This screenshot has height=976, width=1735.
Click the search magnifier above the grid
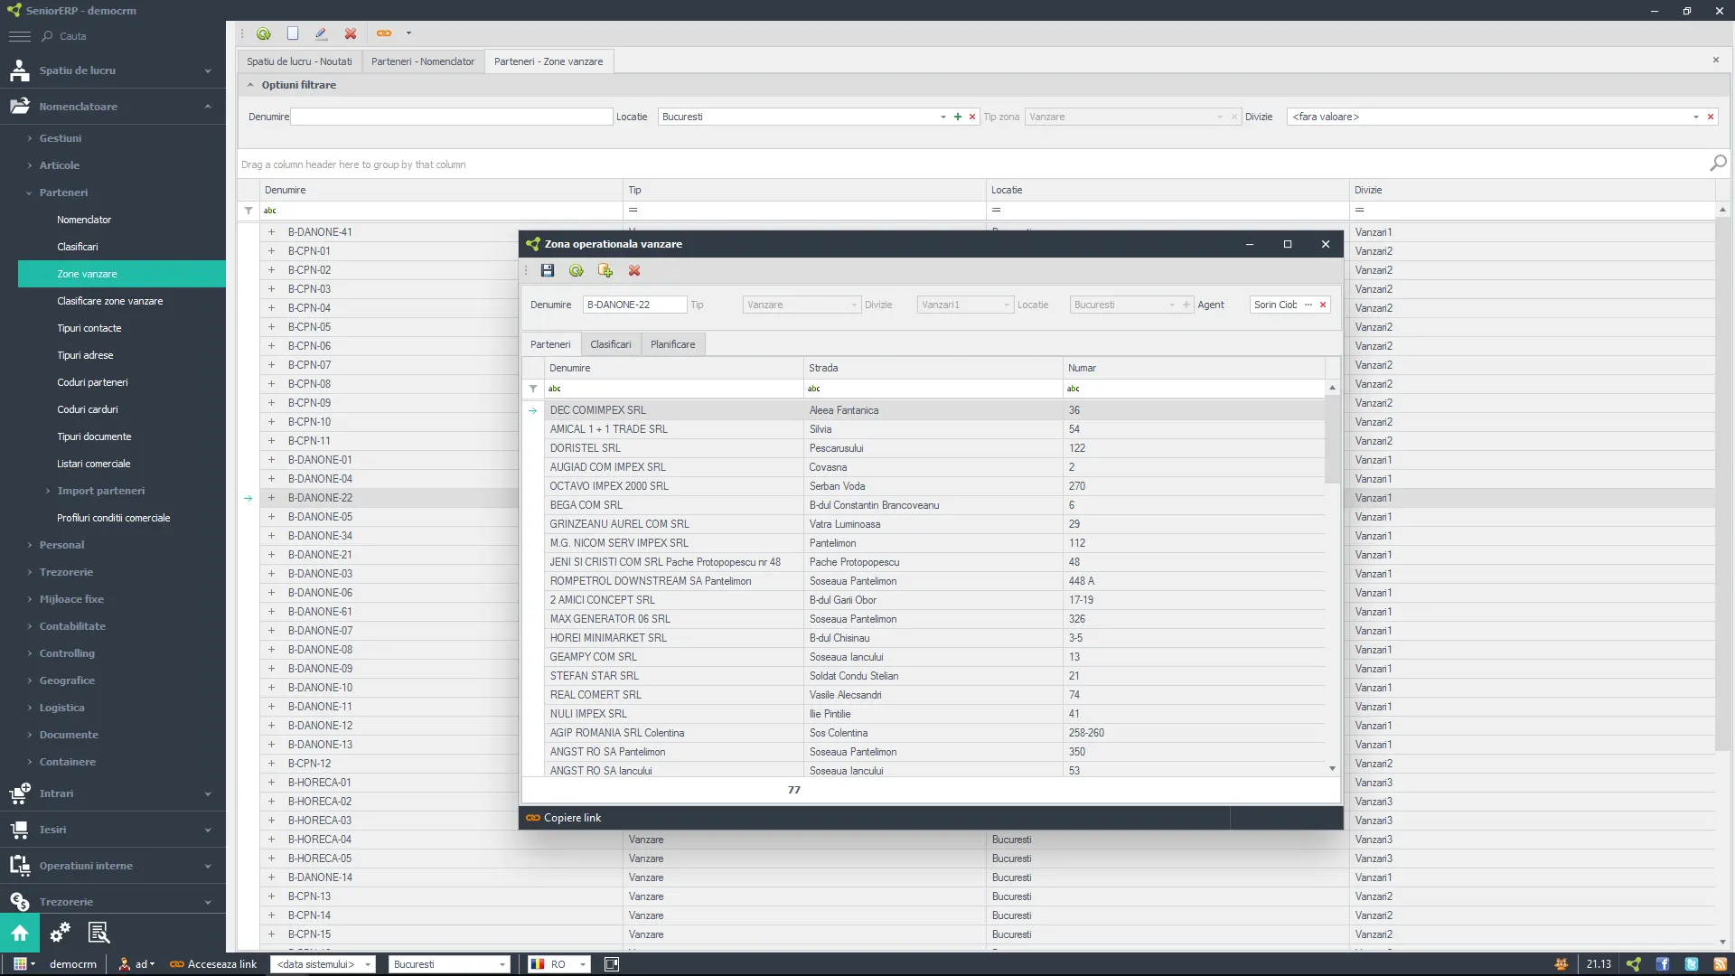[1718, 163]
